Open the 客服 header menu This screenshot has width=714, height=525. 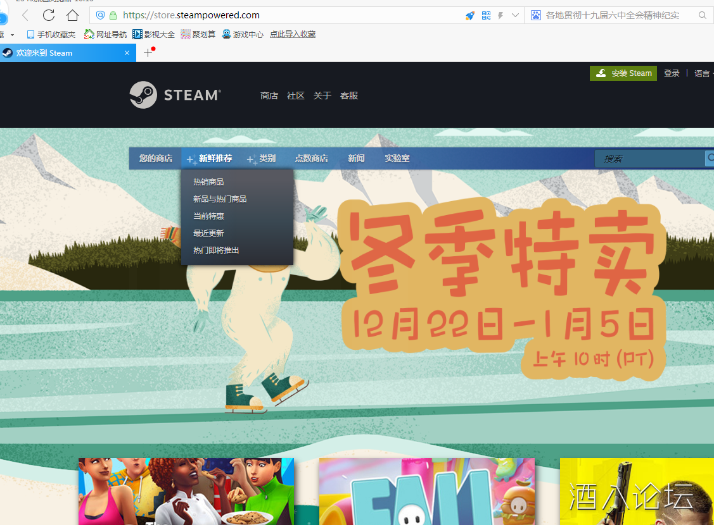[349, 96]
